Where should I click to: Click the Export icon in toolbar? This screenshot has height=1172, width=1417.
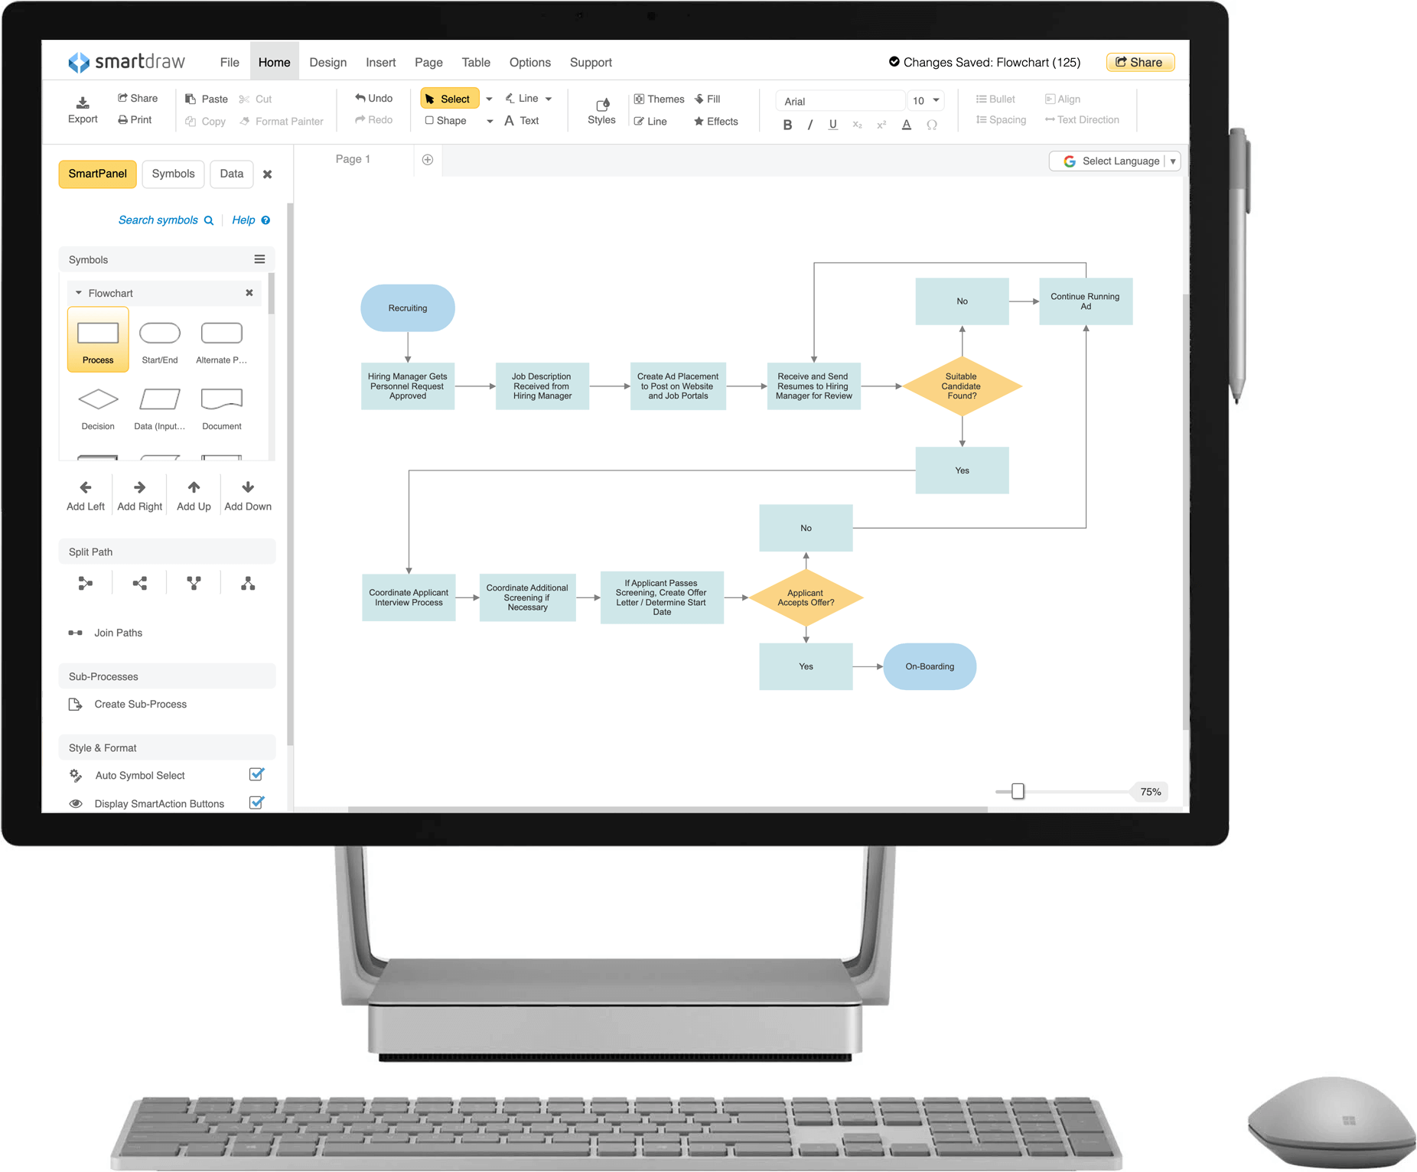[x=83, y=103]
